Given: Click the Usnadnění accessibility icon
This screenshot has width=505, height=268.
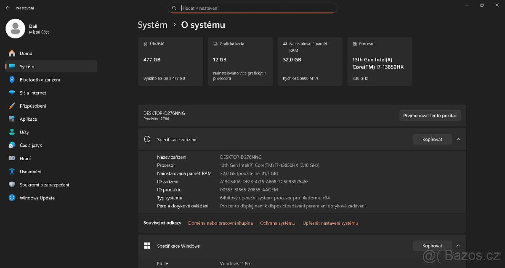Looking at the screenshot, I should click(x=12, y=171).
